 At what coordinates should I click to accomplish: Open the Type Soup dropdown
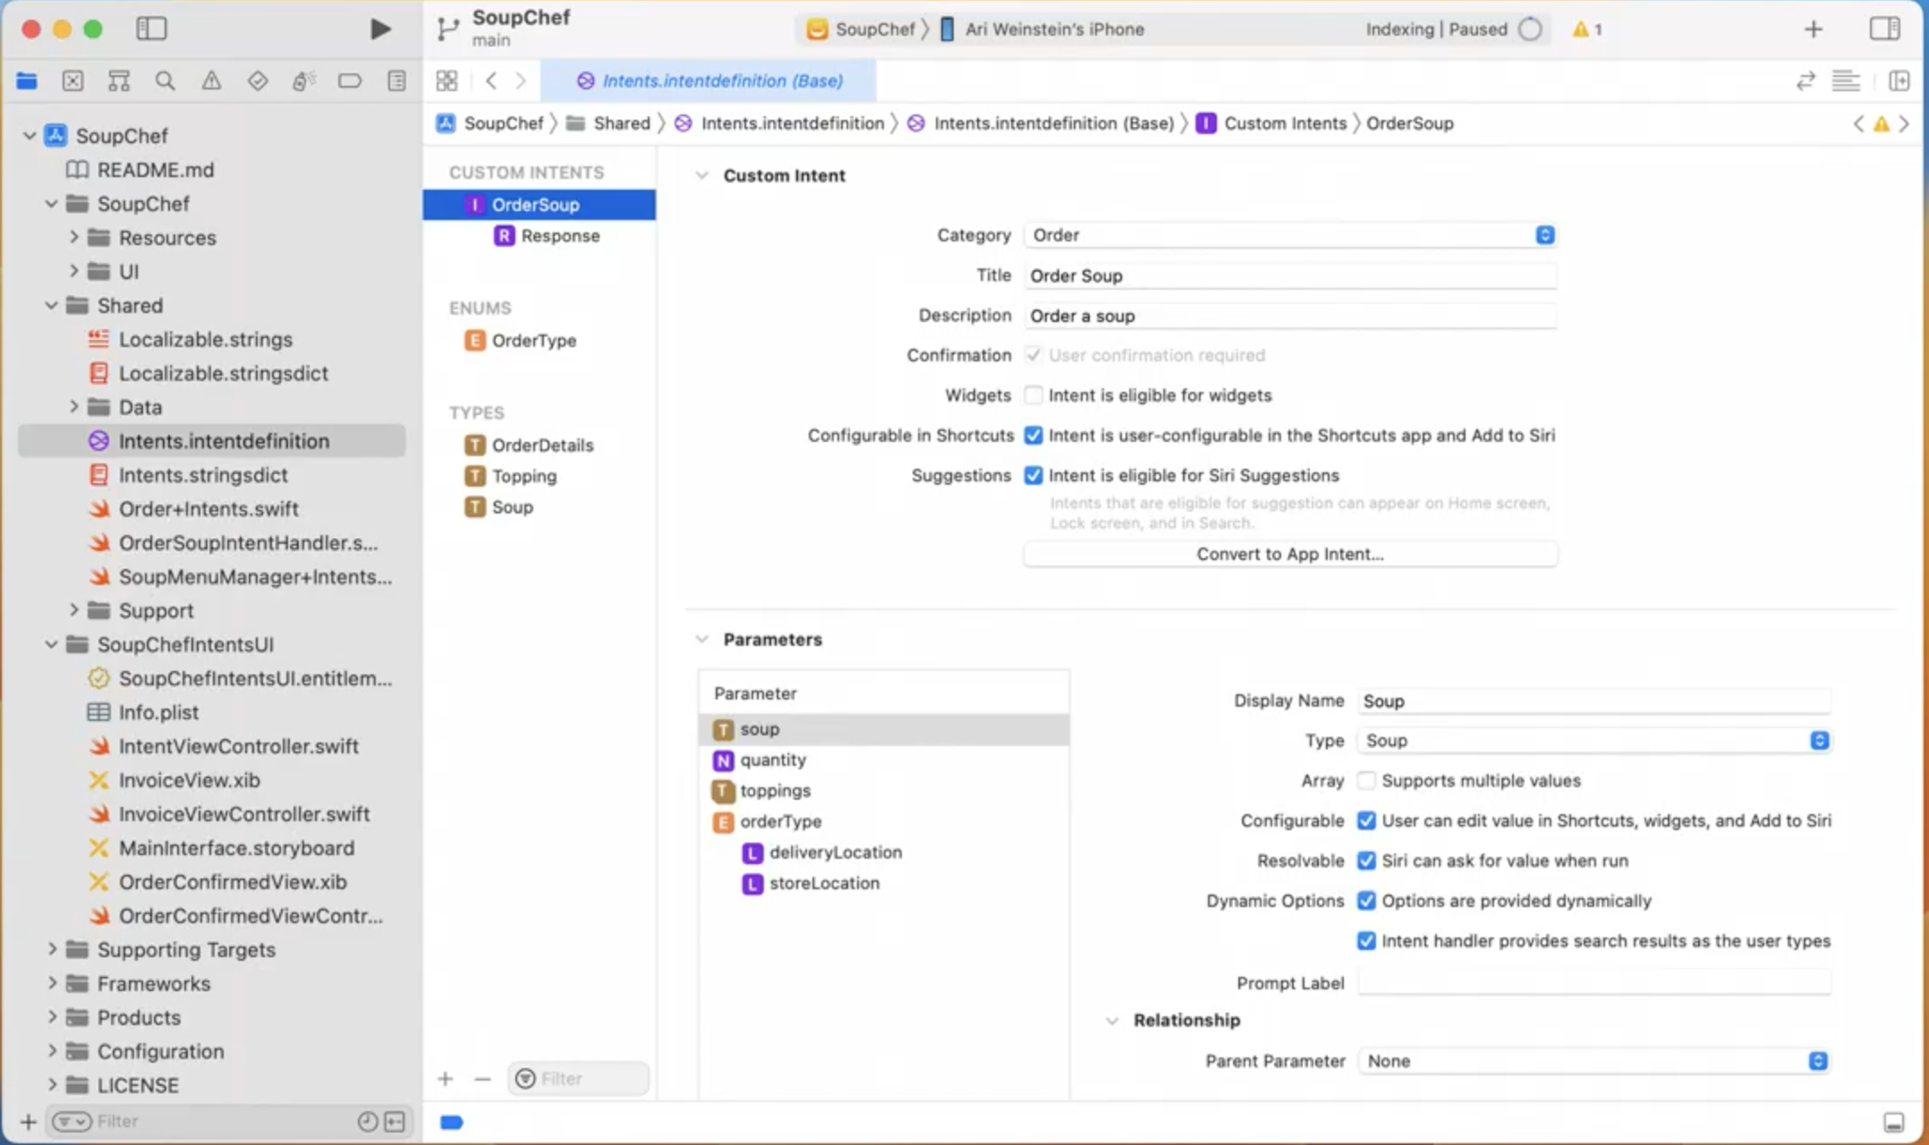click(x=1593, y=741)
